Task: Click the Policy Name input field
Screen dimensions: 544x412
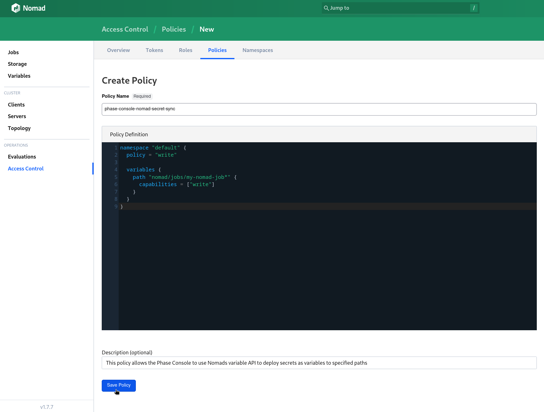Action: 319,109
